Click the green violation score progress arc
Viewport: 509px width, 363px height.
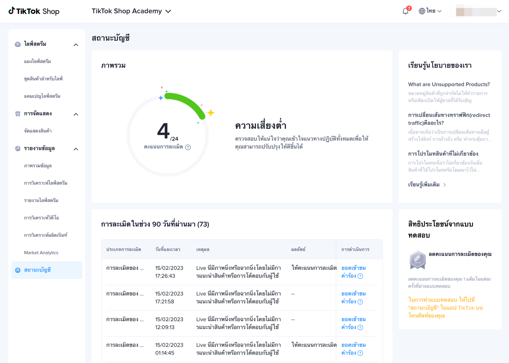[187, 102]
